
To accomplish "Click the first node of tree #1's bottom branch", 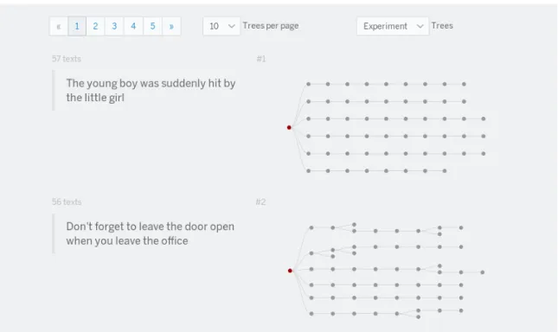I will tap(309, 171).
